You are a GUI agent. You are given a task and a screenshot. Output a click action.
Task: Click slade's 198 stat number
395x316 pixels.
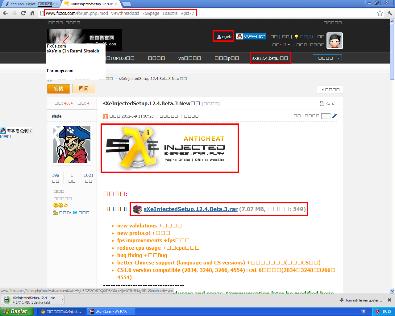coord(56,175)
